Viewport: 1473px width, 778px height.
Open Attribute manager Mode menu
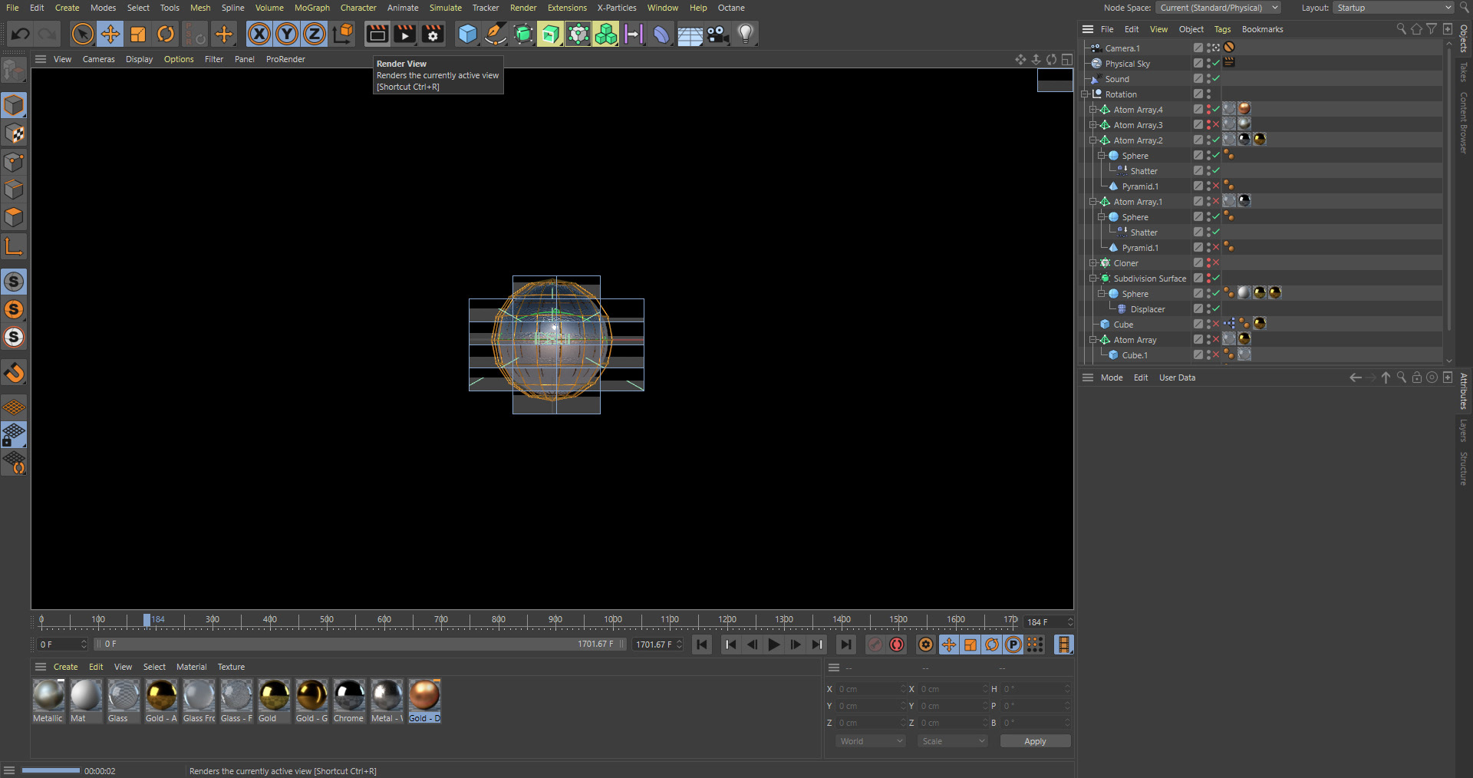coord(1112,377)
